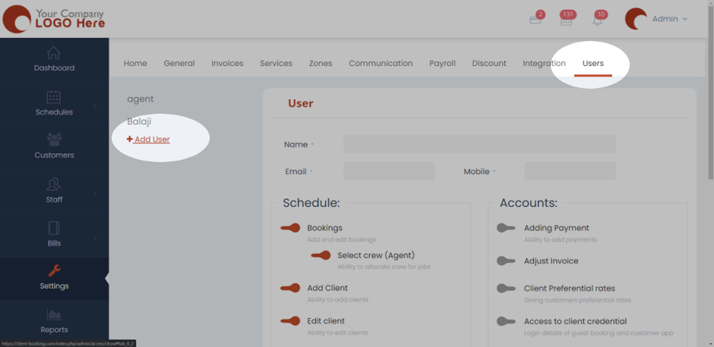Click the Name input field
Image resolution: width=714 pixels, height=347 pixels.
(479, 145)
